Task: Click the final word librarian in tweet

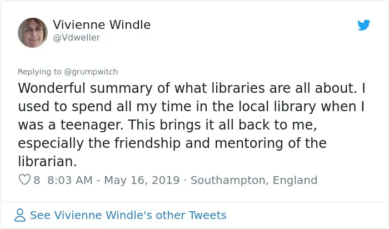Action: click(x=47, y=162)
